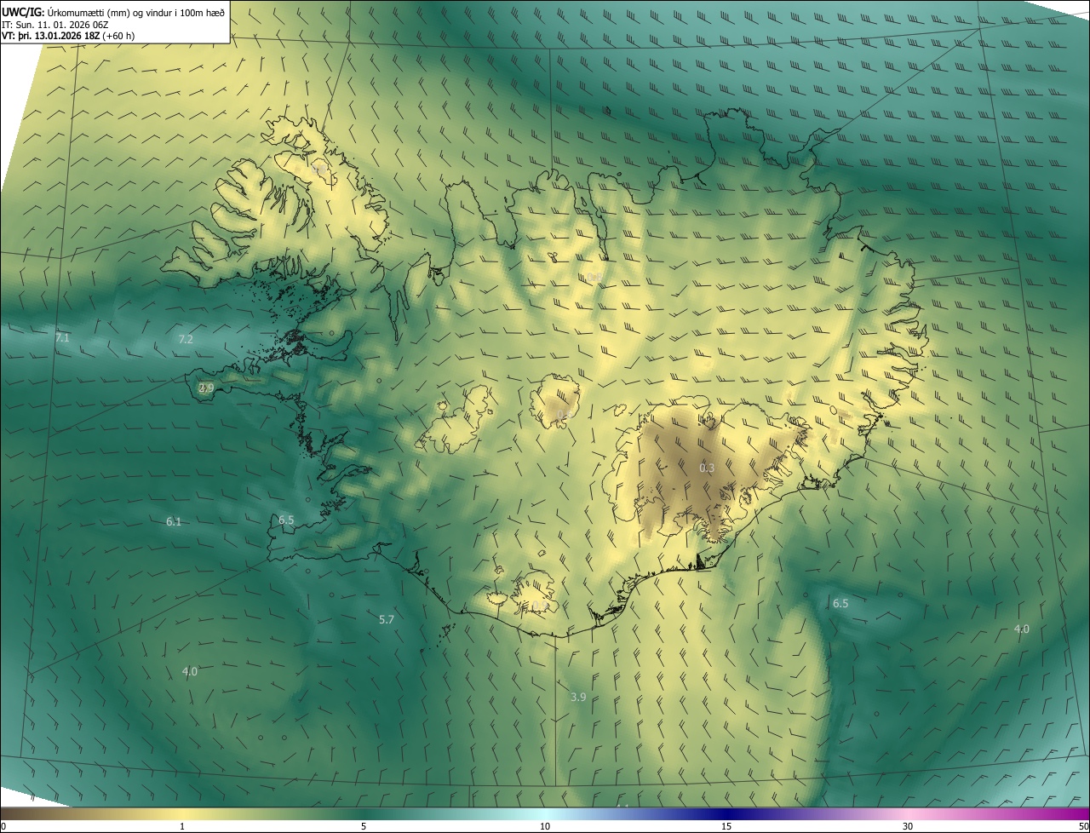Pick the magenta high-value end of the colorbar
The image size is (1090, 833).
(x=1073, y=813)
